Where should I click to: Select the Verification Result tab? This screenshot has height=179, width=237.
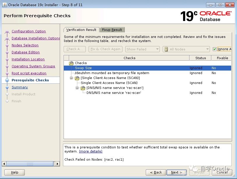81,30
